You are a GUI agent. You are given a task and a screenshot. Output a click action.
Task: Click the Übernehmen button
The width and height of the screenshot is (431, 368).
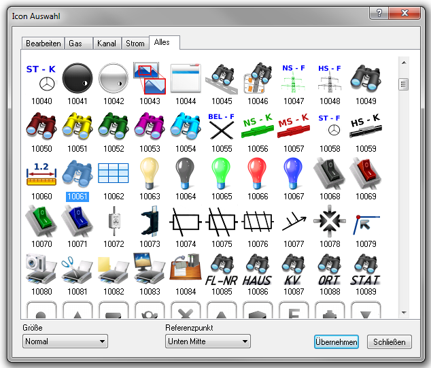[x=336, y=342]
